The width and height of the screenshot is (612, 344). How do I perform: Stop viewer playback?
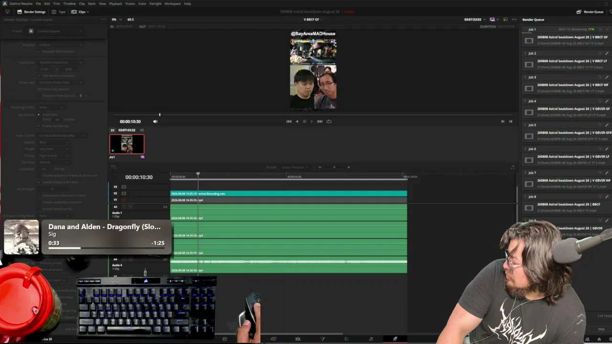(304, 121)
